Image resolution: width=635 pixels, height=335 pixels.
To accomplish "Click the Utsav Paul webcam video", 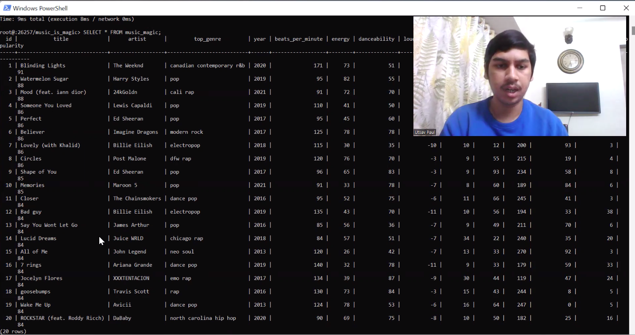I will coord(520,76).
